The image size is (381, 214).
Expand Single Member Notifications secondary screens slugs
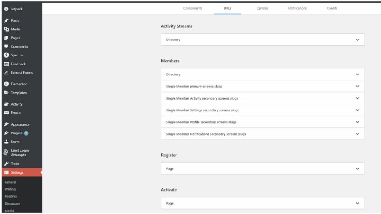(262, 134)
